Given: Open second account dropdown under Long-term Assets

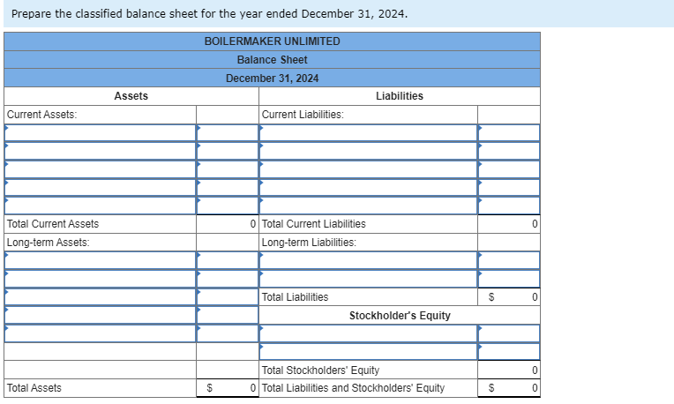Looking at the screenshot, I should pyautogui.click(x=101, y=279).
